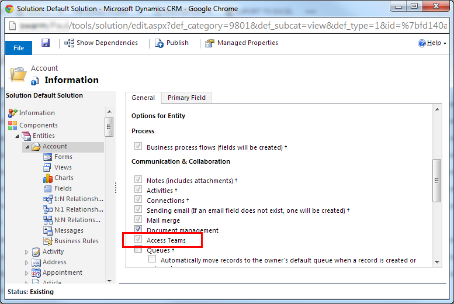Viewport: 454px width, 304px height.
Task: Click the form's vertical scrollbar thumb
Action: 436,181
